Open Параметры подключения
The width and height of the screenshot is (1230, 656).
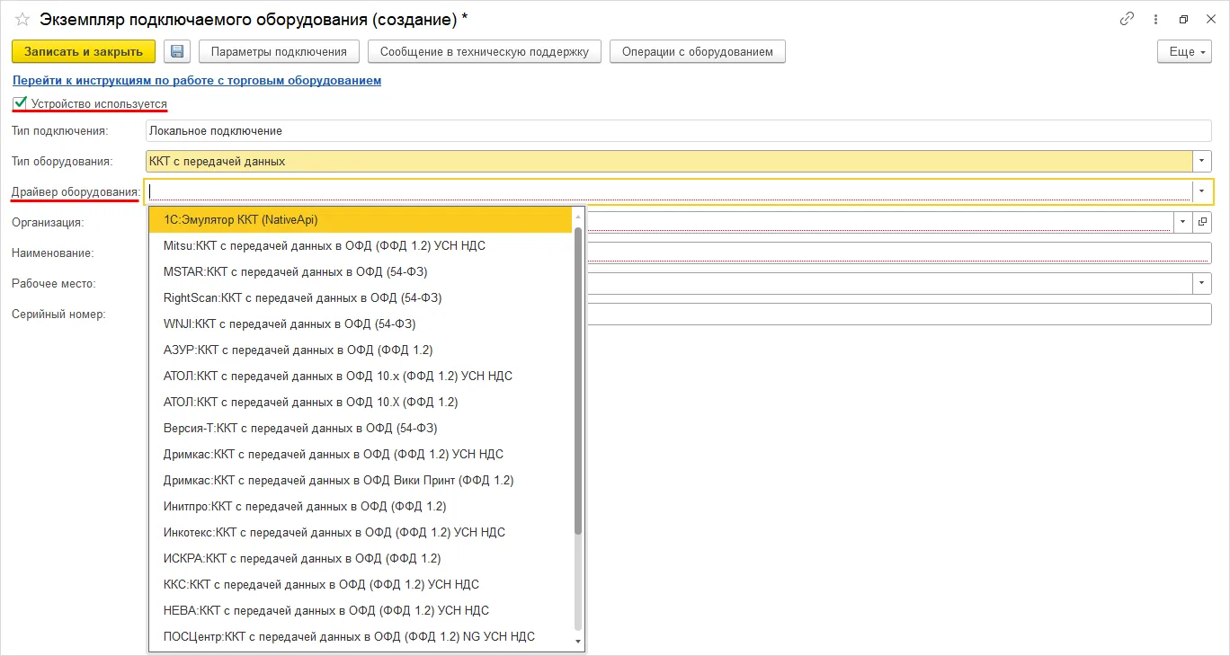click(279, 51)
